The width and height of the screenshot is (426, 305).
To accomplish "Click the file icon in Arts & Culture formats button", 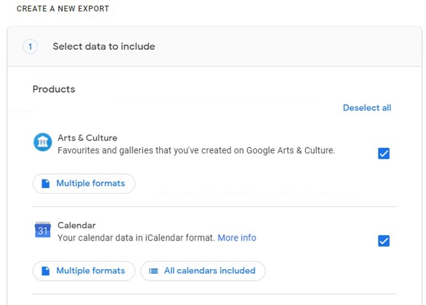I will [x=46, y=184].
